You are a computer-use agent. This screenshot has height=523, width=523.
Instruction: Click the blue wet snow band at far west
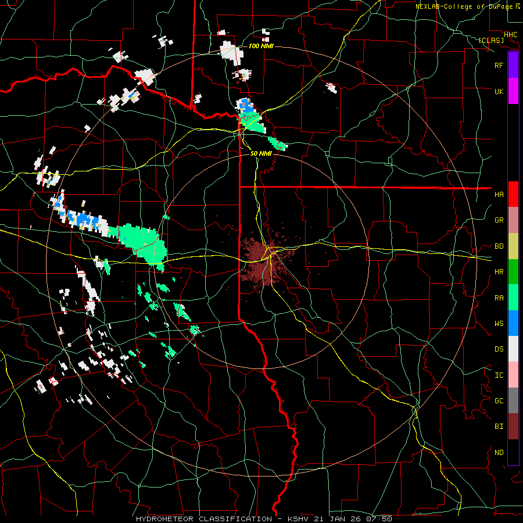pyautogui.click(x=82, y=220)
